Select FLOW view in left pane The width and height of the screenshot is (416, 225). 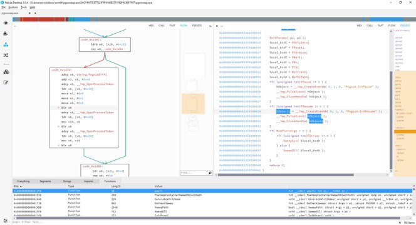[184, 26]
